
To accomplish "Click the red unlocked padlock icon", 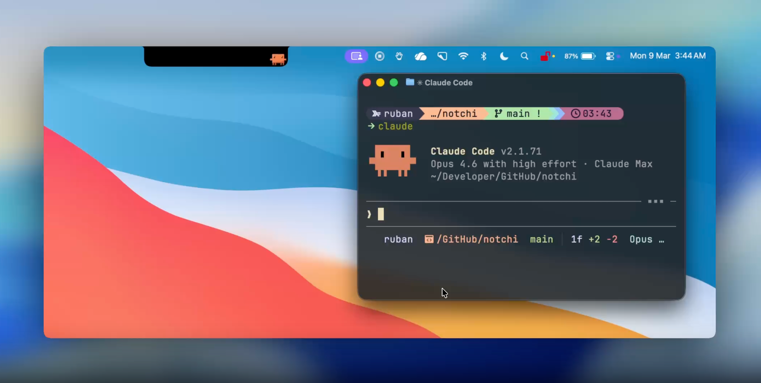I will pyautogui.click(x=546, y=56).
